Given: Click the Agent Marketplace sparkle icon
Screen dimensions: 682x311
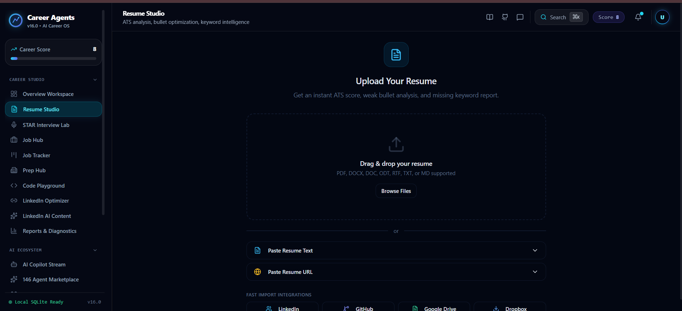Looking at the screenshot, I should (14, 279).
